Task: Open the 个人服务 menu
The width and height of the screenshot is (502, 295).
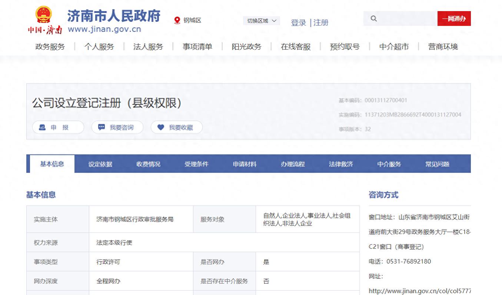Action: 99,47
